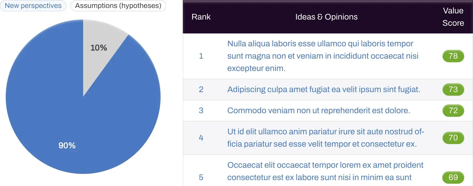
Task: Click the green 72 value score badge
Action: click(453, 111)
